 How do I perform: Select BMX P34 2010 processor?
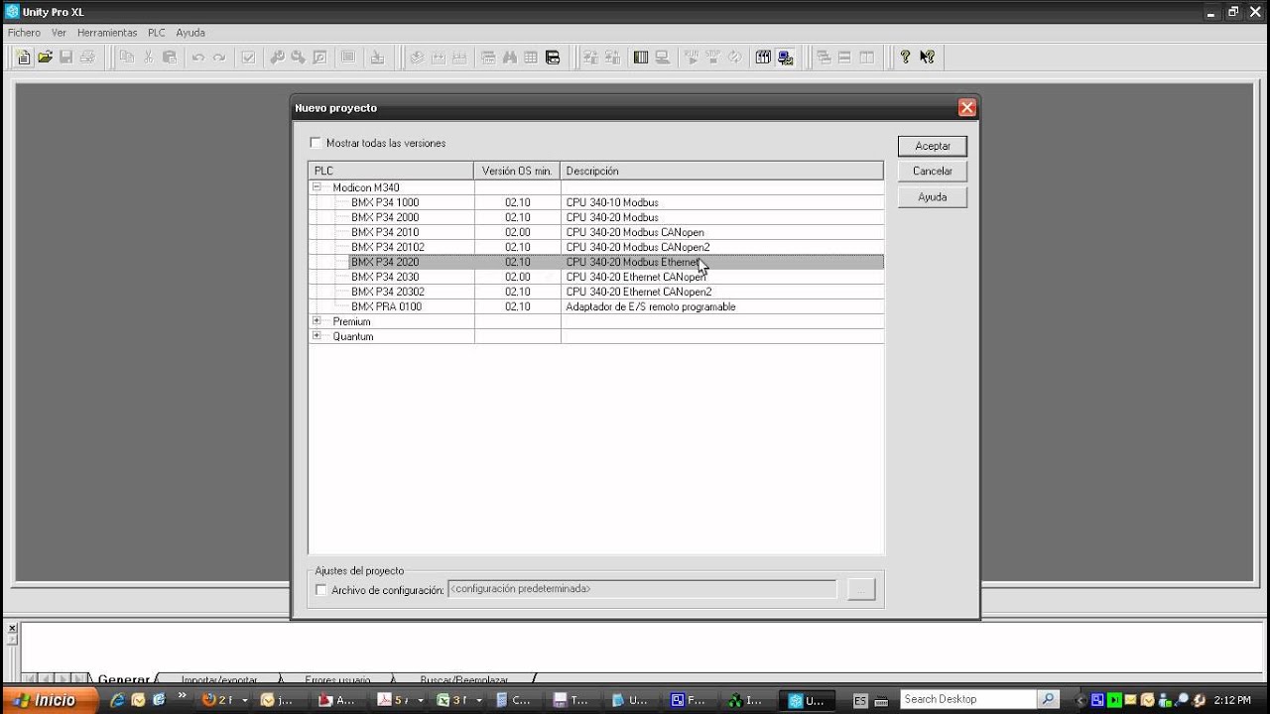pos(385,232)
